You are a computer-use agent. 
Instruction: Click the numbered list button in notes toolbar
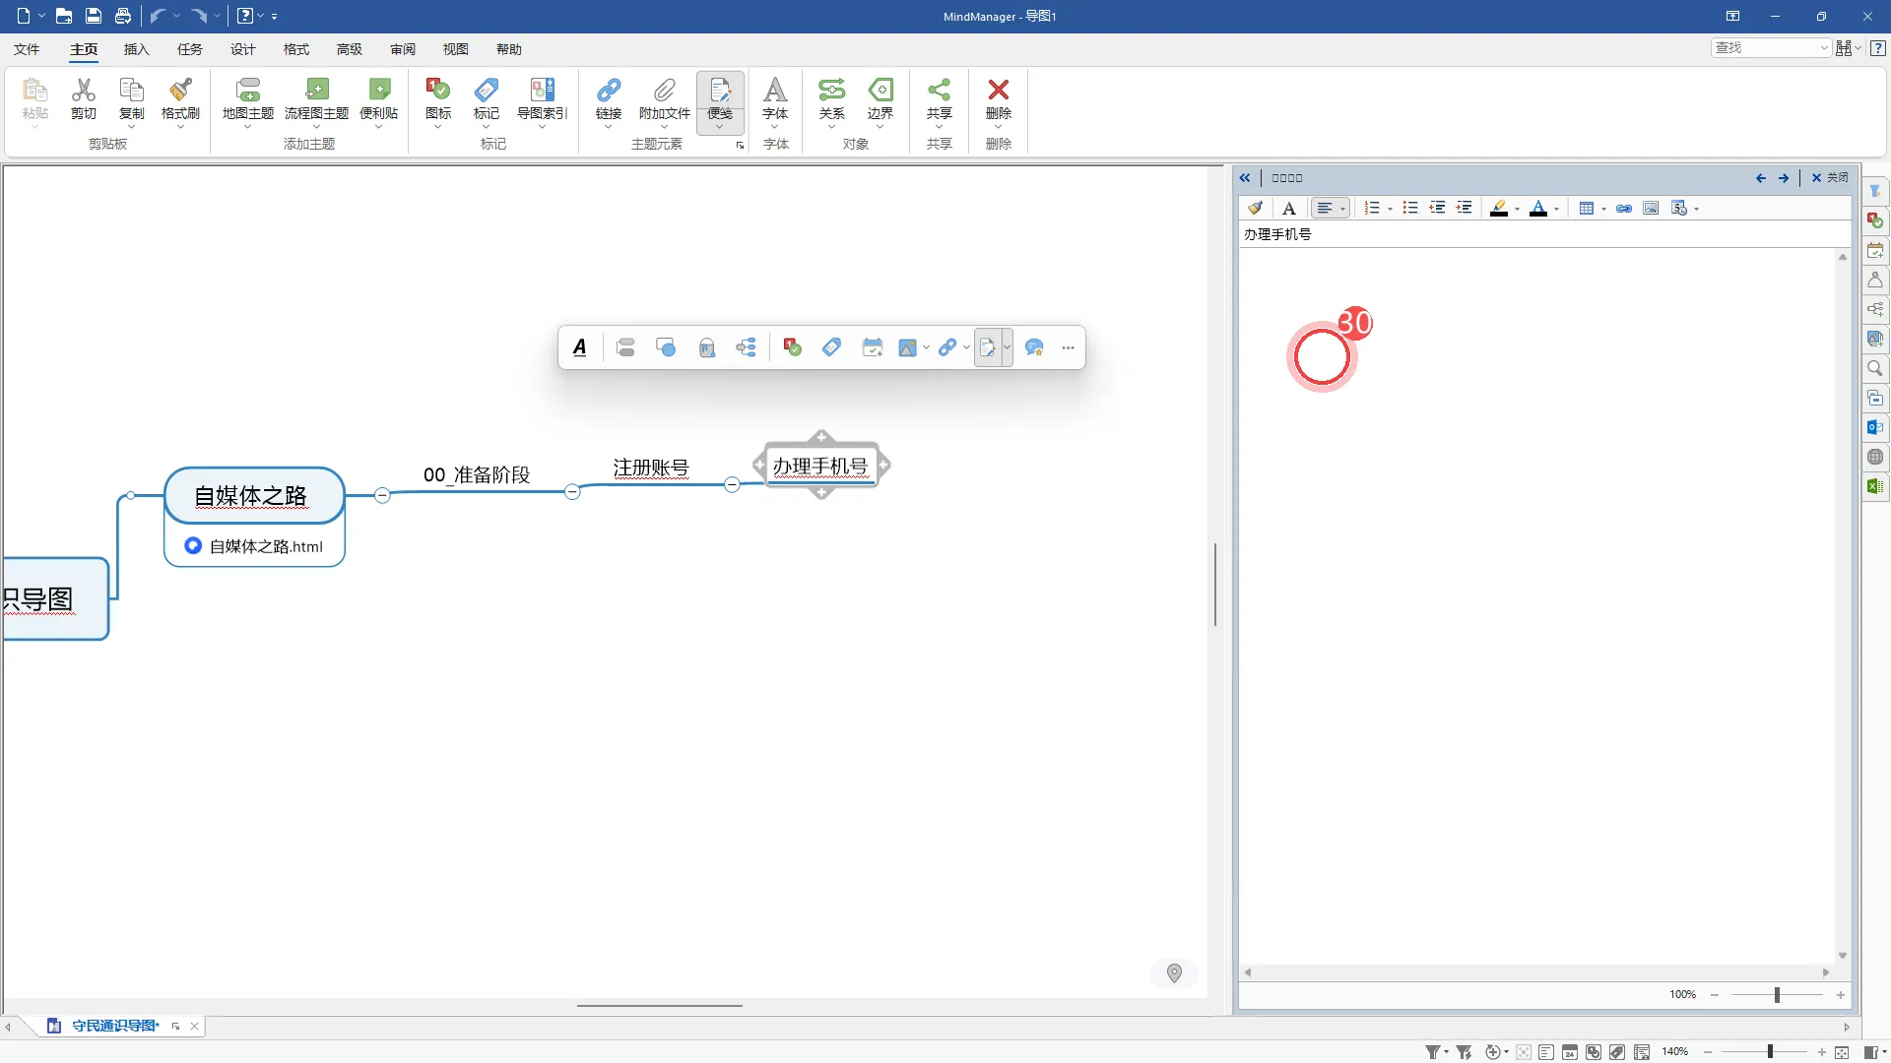coord(1372,208)
